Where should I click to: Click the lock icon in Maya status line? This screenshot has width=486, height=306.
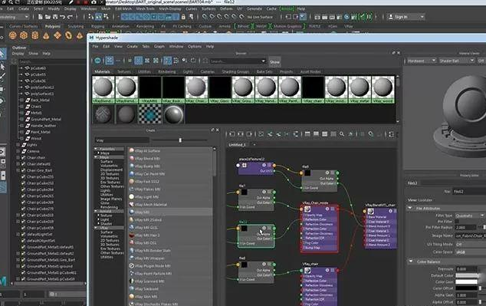(x=183, y=17)
